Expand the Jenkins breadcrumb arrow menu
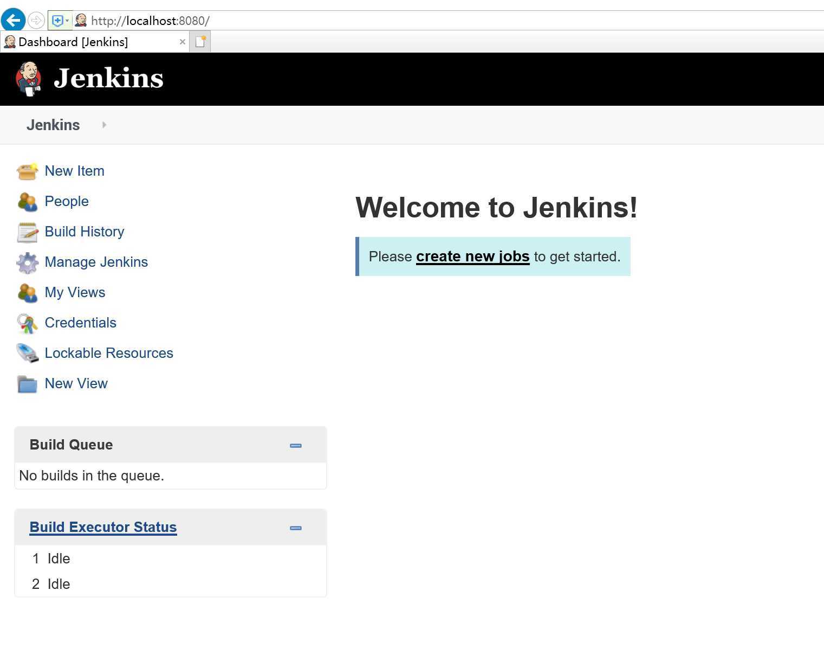824x661 pixels. 104,125
